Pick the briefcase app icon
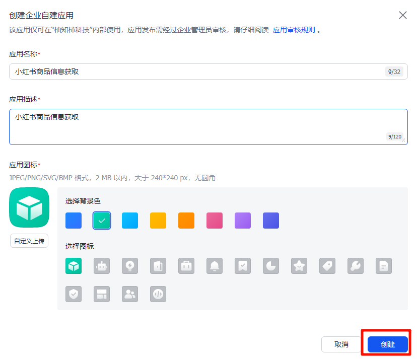Screen dimensions: 417x359 point(186,266)
